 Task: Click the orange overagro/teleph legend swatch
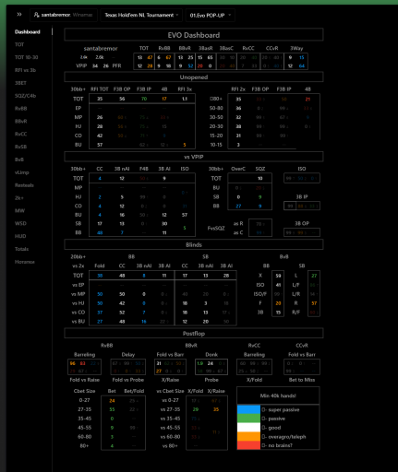(x=248, y=436)
